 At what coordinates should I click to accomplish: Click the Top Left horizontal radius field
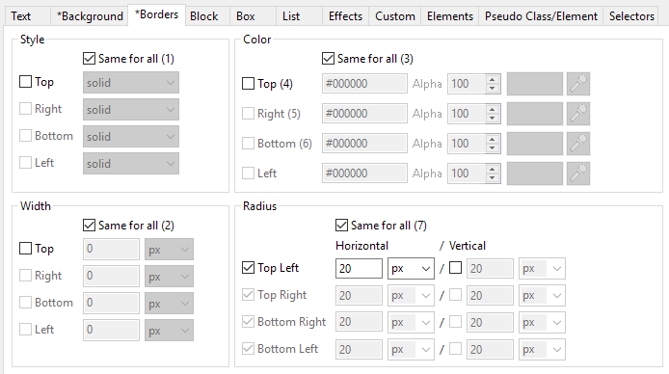[359, 268]
